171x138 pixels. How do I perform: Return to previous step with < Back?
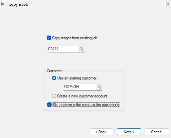[101, 132]
